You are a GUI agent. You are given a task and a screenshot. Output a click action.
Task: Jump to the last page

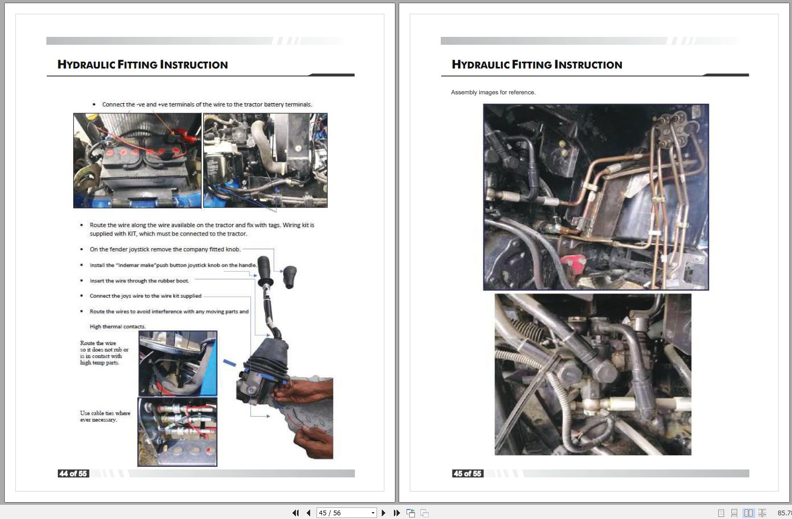pos(397,512)
